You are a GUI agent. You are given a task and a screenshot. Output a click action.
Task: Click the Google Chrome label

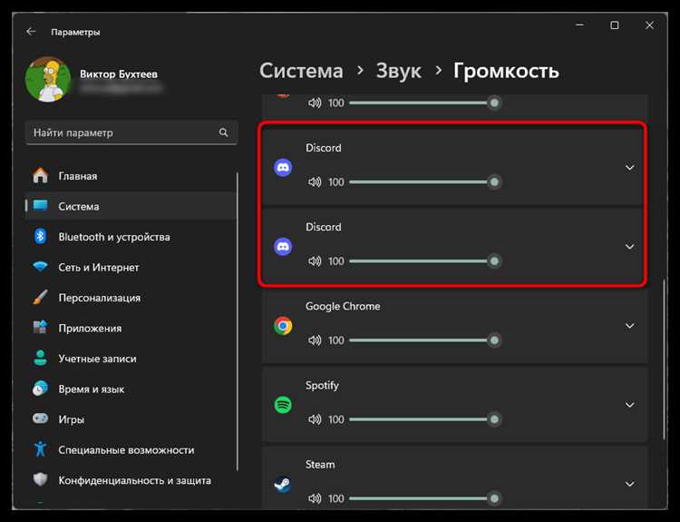coord(343,307)
